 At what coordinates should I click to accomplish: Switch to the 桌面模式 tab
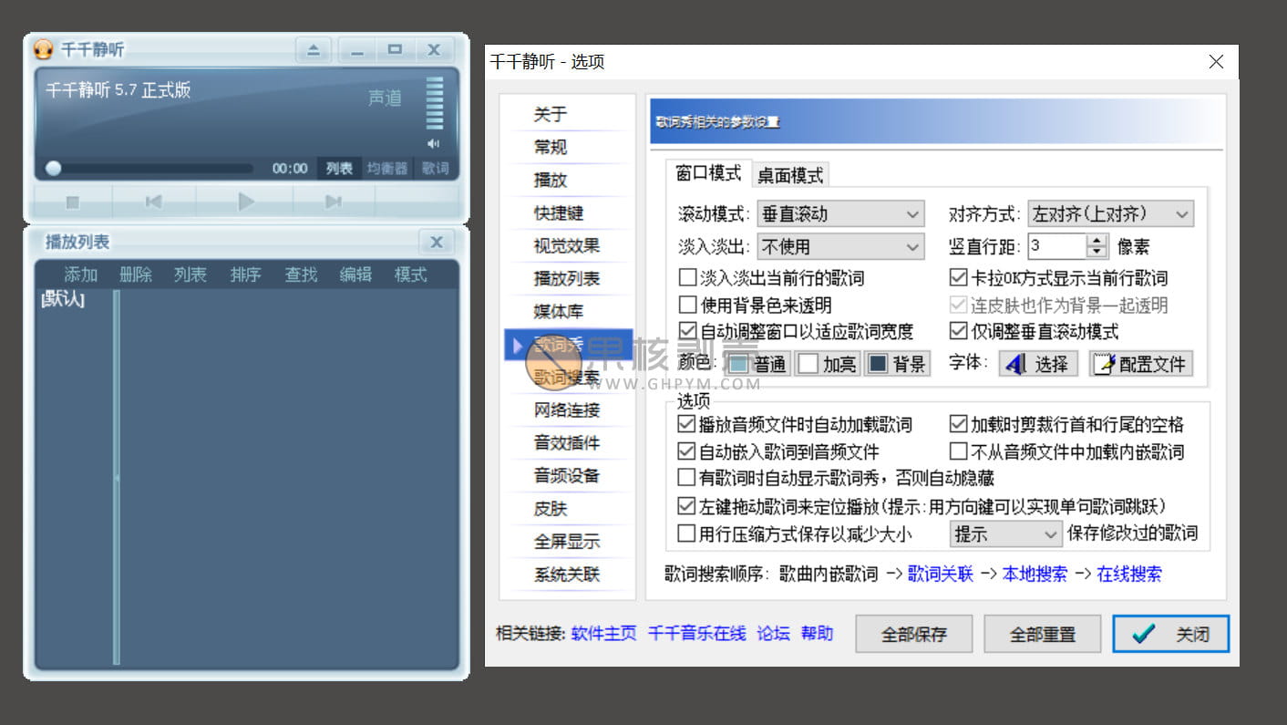point(790,174)
